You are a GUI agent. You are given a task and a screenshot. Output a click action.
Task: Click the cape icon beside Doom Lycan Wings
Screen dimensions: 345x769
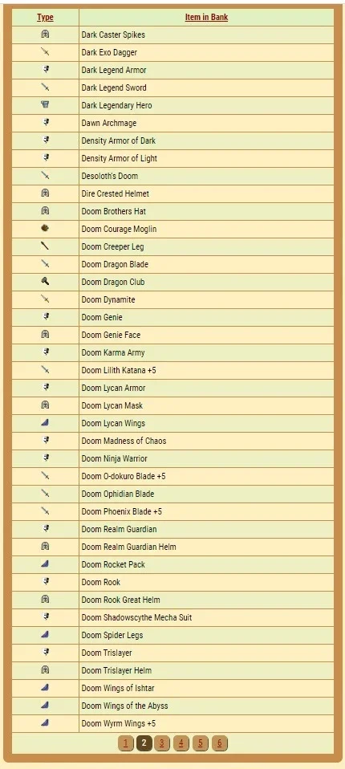coord(45,423)
